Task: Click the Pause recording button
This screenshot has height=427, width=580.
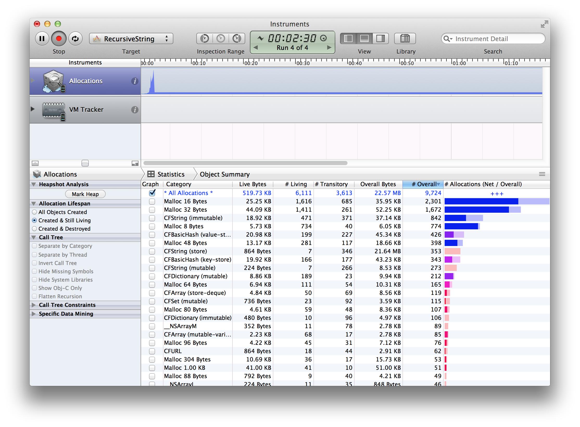Action: [42, 39]
